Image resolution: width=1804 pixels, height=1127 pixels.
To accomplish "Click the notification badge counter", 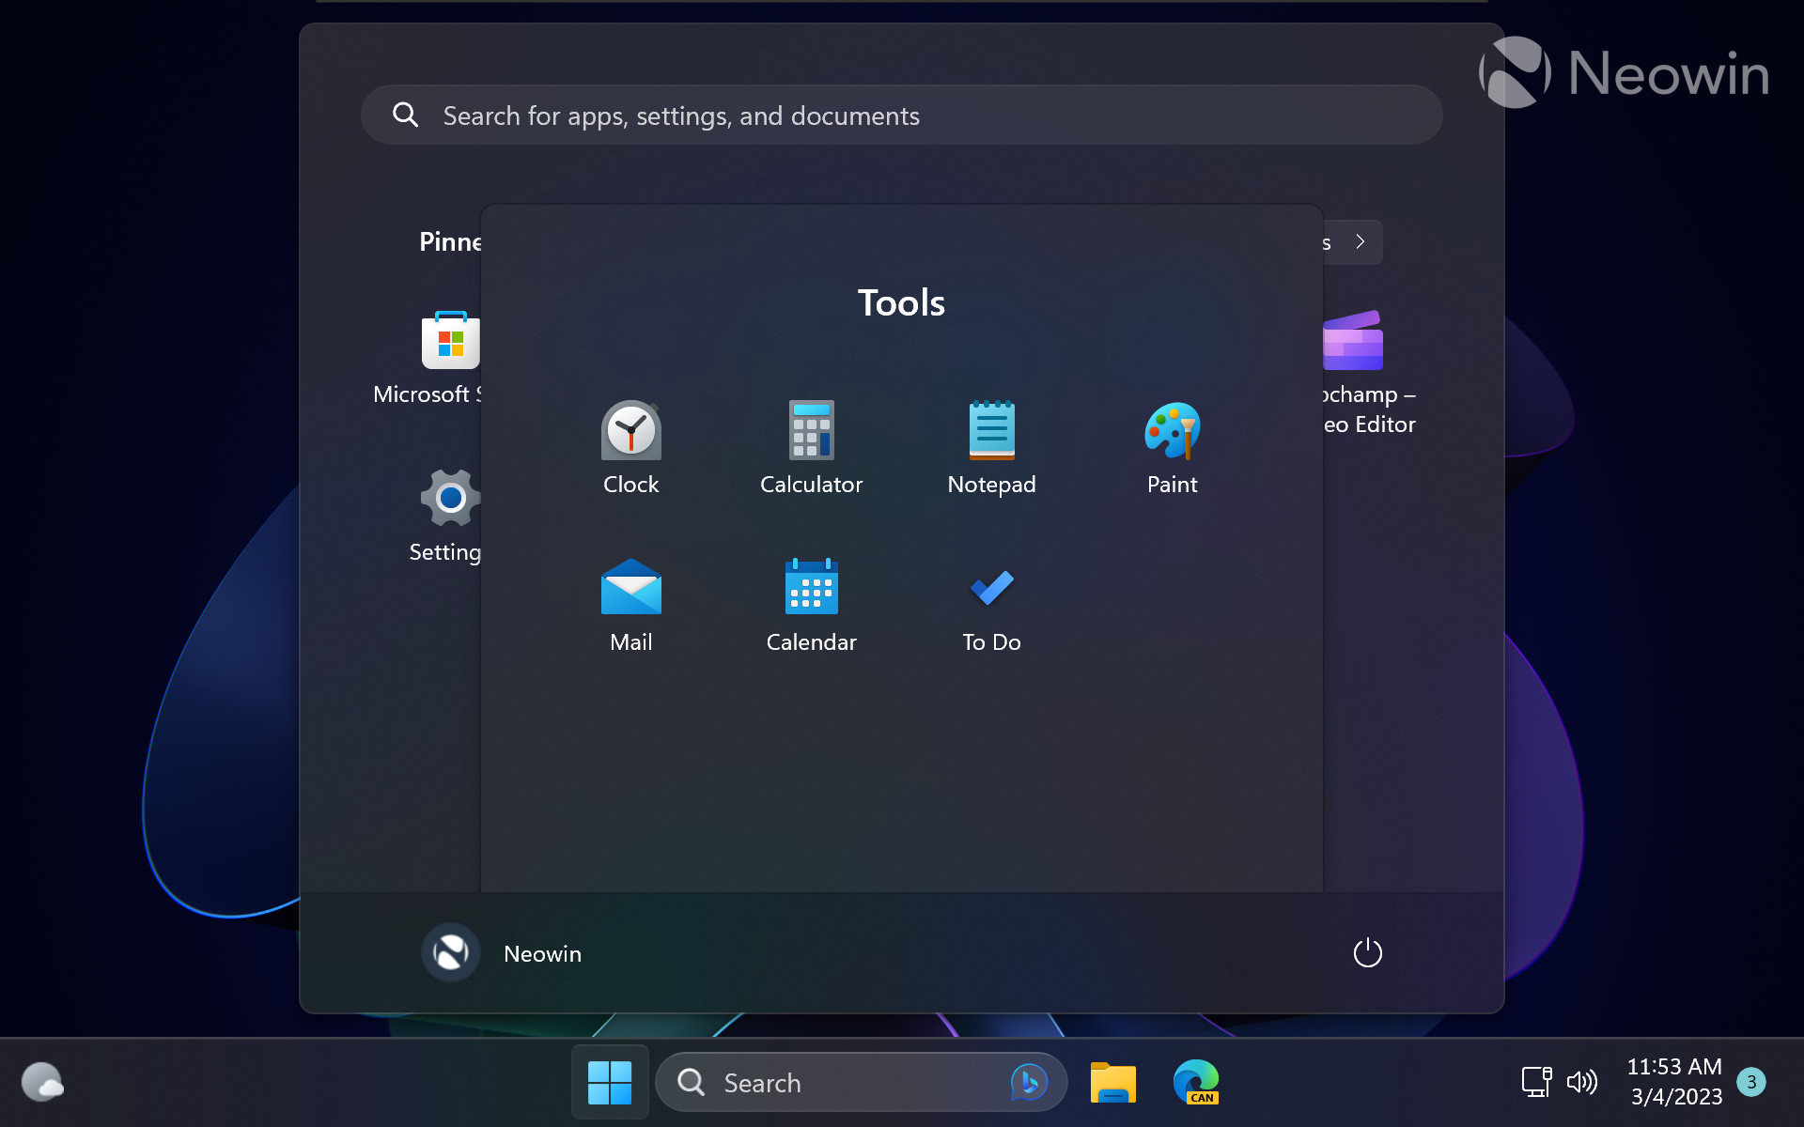I will pyautogui.click(x=1757, y=1082).
